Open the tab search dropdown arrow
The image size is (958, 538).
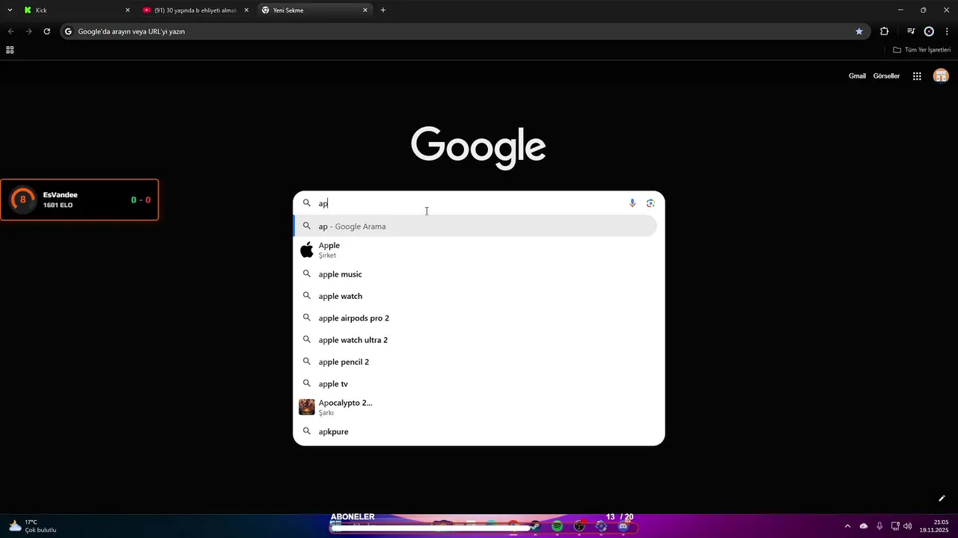pos(10,10)
